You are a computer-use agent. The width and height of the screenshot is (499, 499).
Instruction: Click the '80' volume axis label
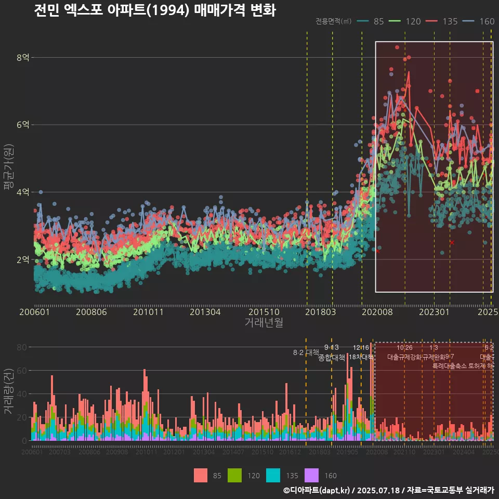click(x=22, y=347)
